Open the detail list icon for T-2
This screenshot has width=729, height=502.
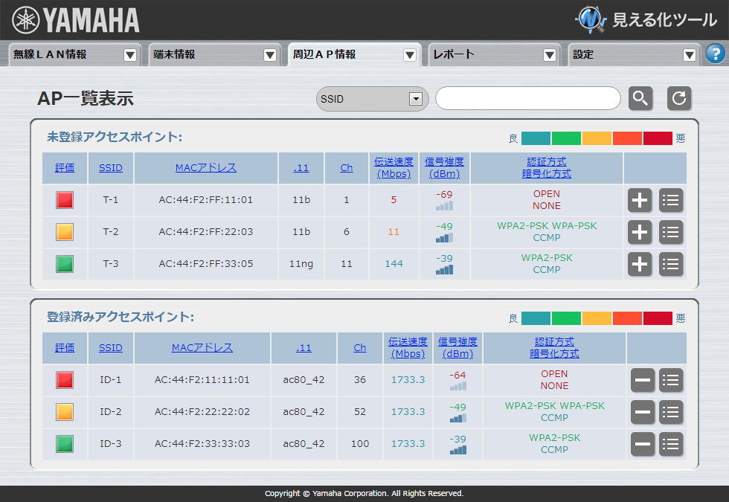pos(670,232)
